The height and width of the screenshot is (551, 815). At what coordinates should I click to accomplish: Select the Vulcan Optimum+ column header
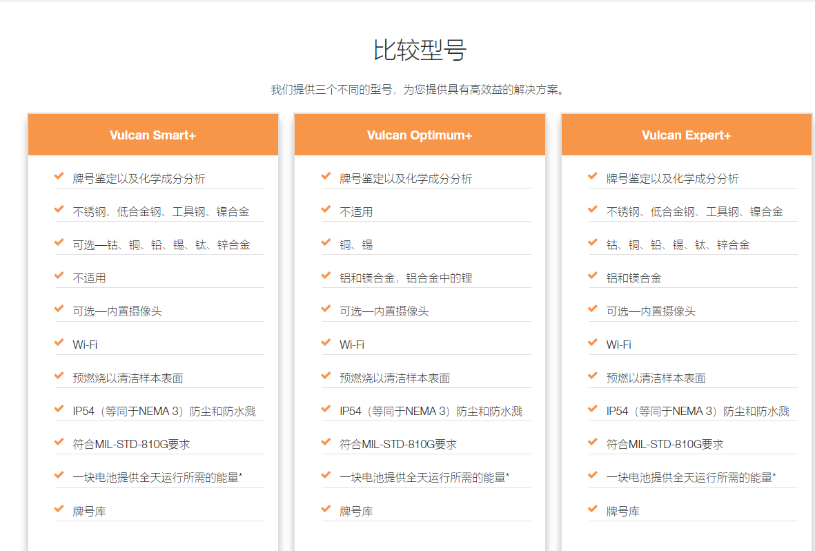[420, 135]
